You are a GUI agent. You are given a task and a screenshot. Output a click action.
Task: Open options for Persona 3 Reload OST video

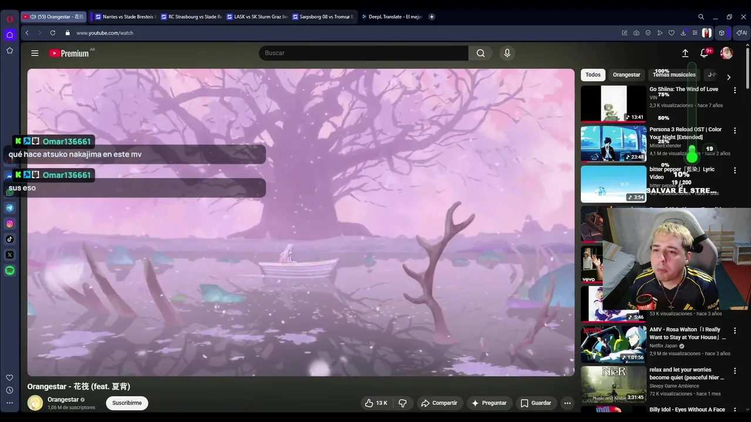point(735,130)
